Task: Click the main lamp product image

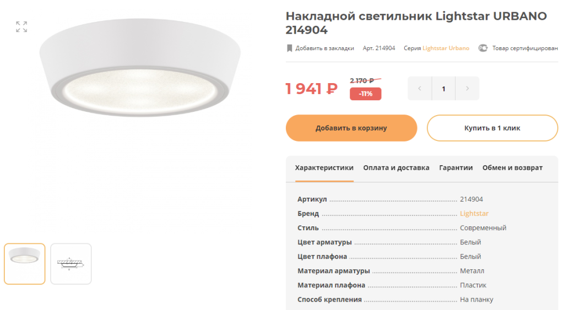Action: pos(140,68)
